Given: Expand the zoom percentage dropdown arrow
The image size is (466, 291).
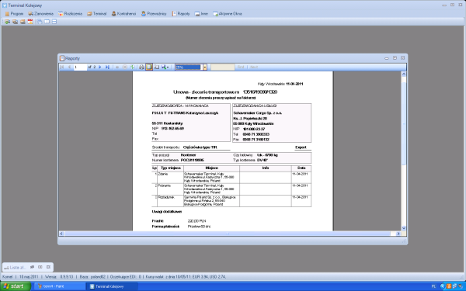Looking at the screenshot, I should coord(205,67).
